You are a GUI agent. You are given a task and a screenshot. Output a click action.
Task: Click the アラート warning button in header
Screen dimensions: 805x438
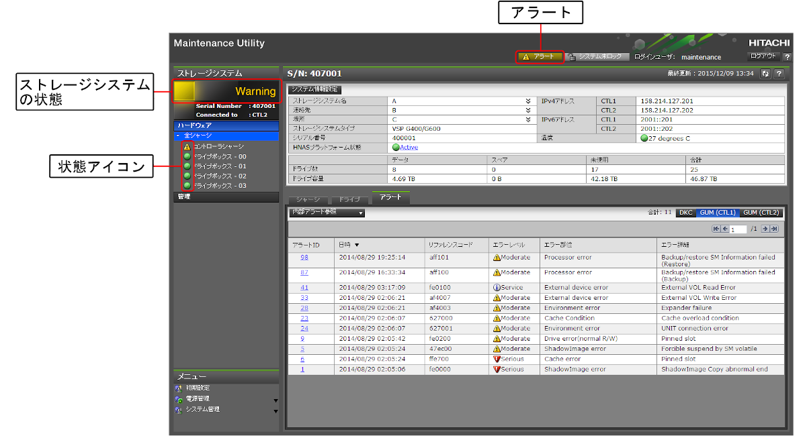539,57
